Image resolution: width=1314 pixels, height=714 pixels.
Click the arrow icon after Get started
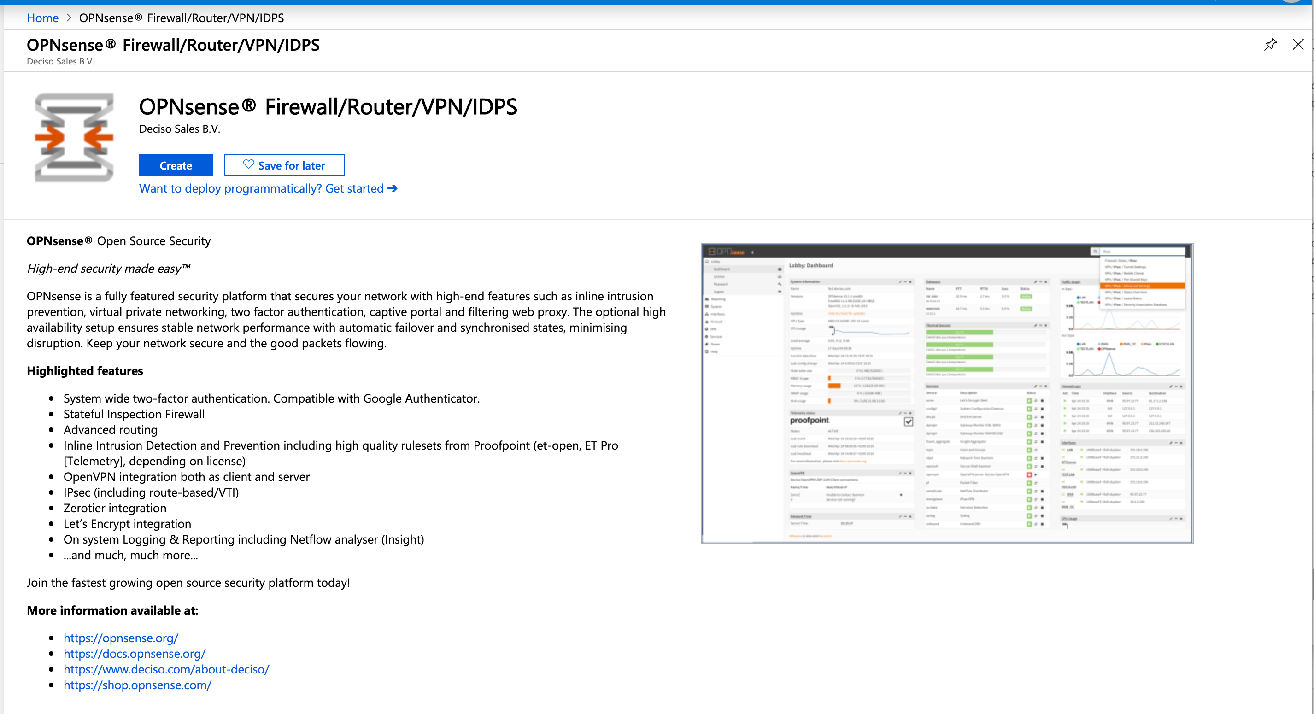tap(392, 189)
